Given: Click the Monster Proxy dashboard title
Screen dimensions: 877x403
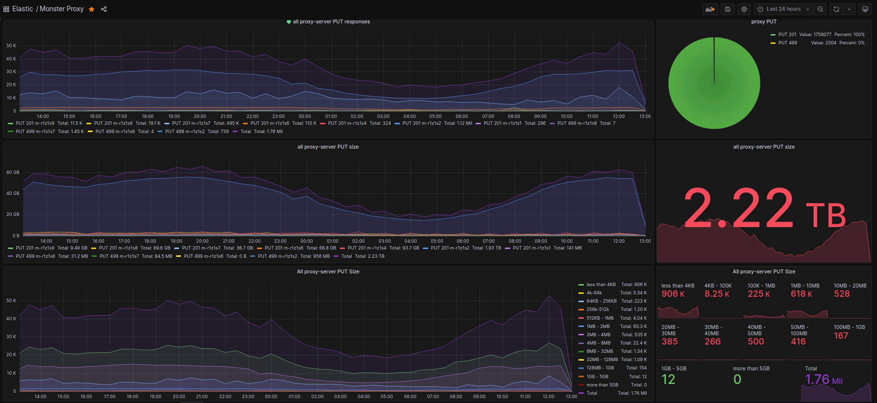Looking at the screenshot, I should (x=61, y=9).
